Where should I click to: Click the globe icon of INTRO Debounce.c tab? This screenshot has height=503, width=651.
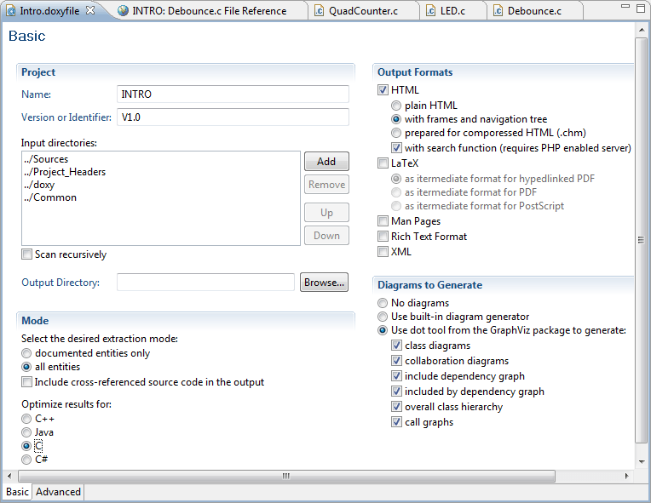[x=123, y=11]
